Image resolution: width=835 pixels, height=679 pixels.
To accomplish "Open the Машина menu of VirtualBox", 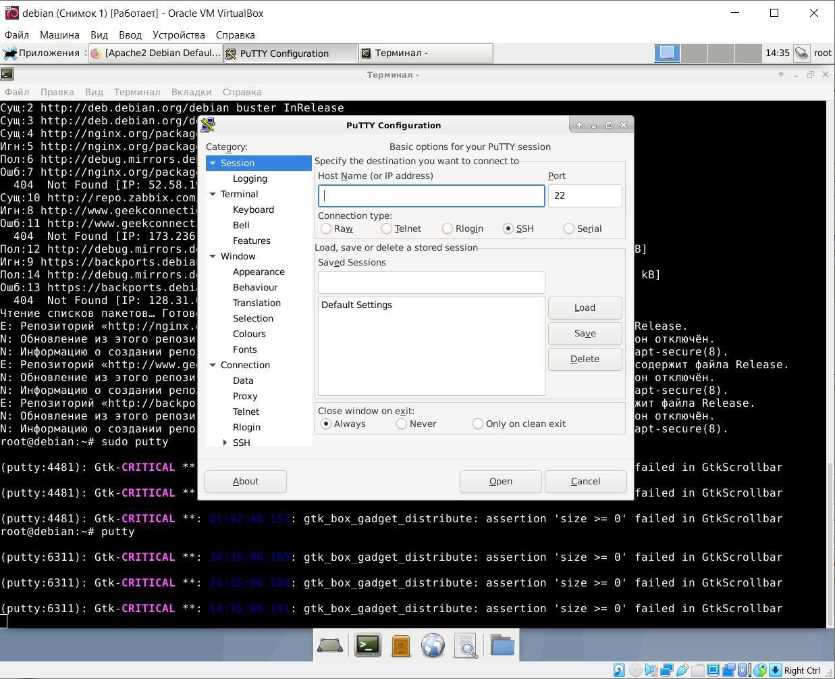I will [59, 34].
